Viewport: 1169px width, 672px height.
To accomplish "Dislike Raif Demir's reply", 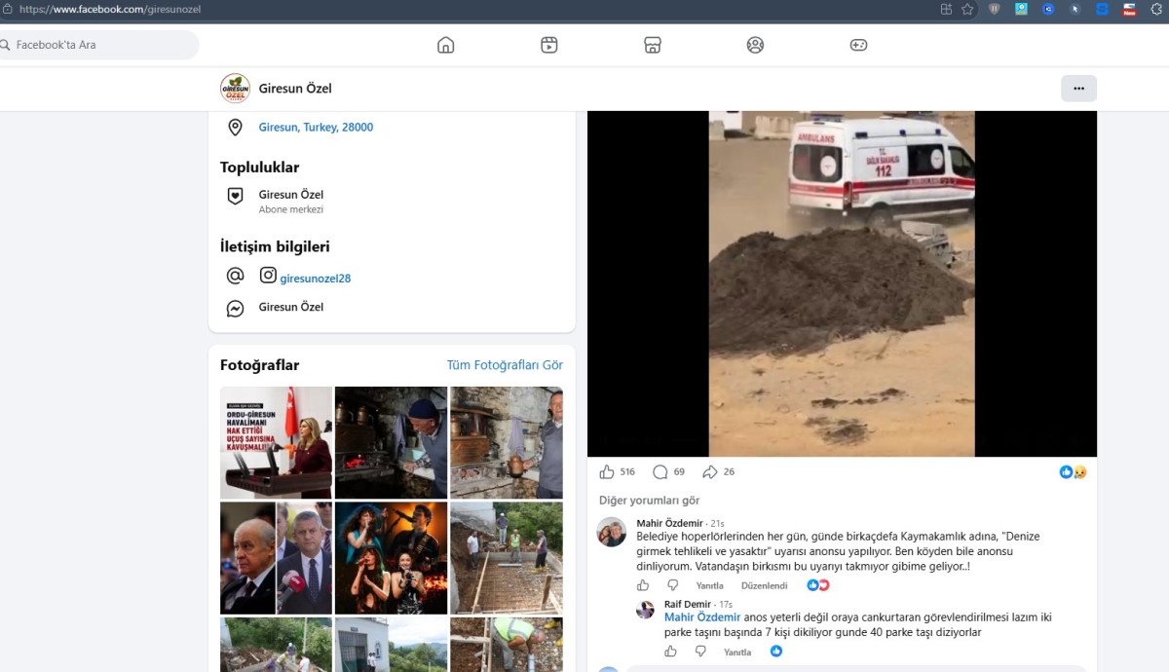I will (x=700, y=652).
